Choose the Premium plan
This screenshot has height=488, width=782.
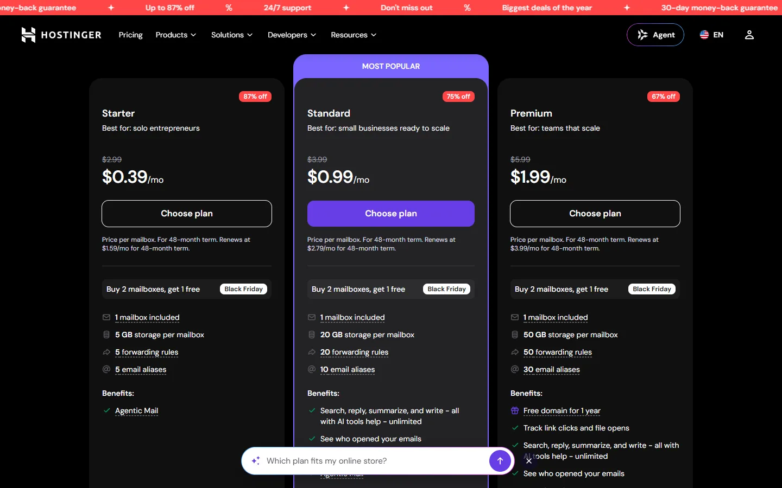click(x=595, y=214)
